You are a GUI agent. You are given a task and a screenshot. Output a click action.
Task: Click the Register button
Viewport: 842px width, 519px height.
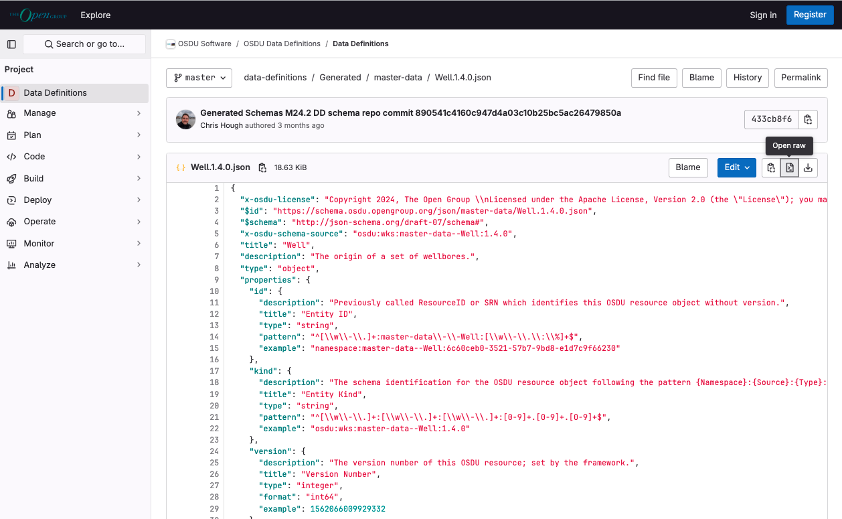[x=810, y=15]
